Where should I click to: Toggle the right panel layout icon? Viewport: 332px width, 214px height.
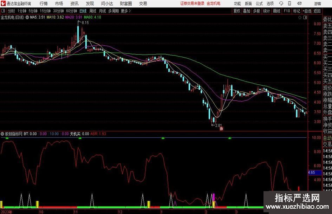coord(305,18)
